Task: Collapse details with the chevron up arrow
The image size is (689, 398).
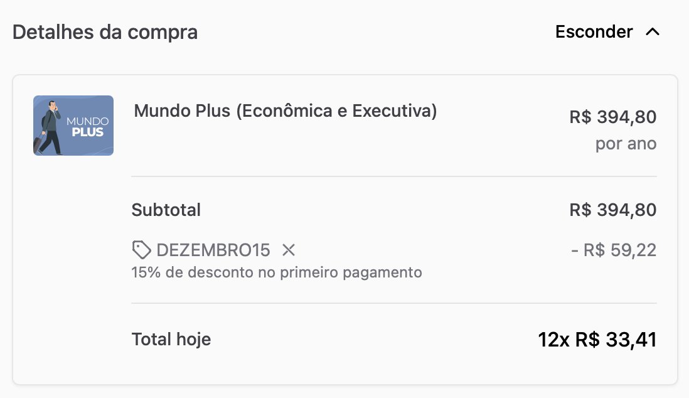Action: tap(653, 32)
